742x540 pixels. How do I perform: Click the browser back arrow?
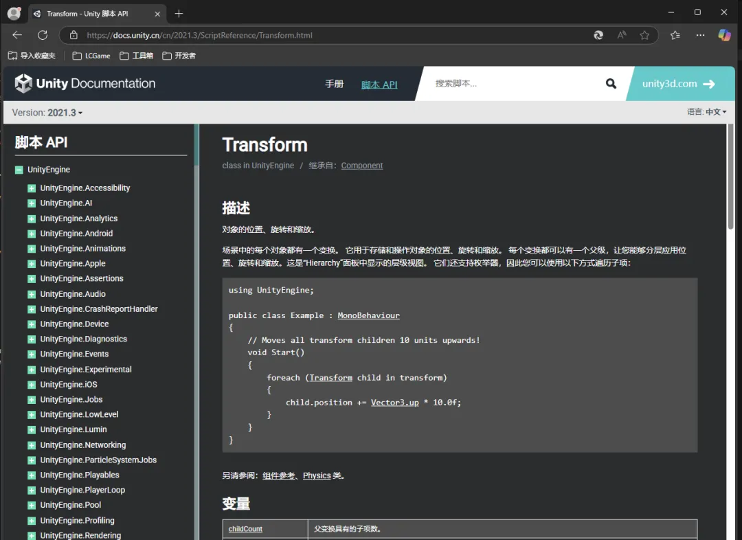(x=17, y=35)
